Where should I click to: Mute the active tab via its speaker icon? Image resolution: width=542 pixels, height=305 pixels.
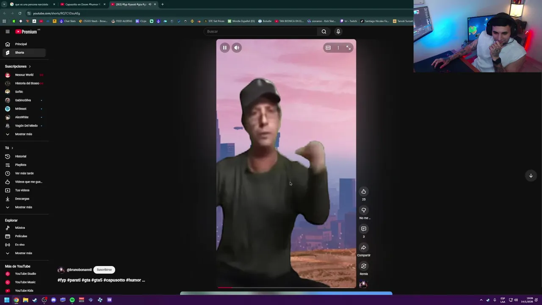click(149, 4)
